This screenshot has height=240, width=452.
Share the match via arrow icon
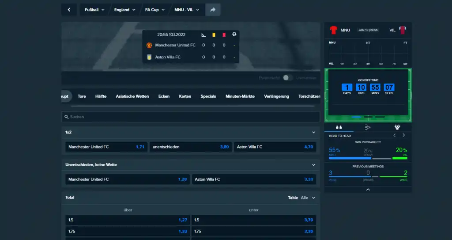tap(213, 10)
